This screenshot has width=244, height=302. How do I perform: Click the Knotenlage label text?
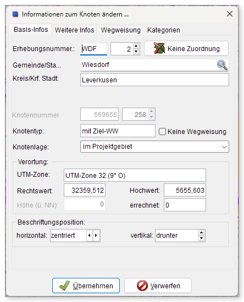coord(31,147)
